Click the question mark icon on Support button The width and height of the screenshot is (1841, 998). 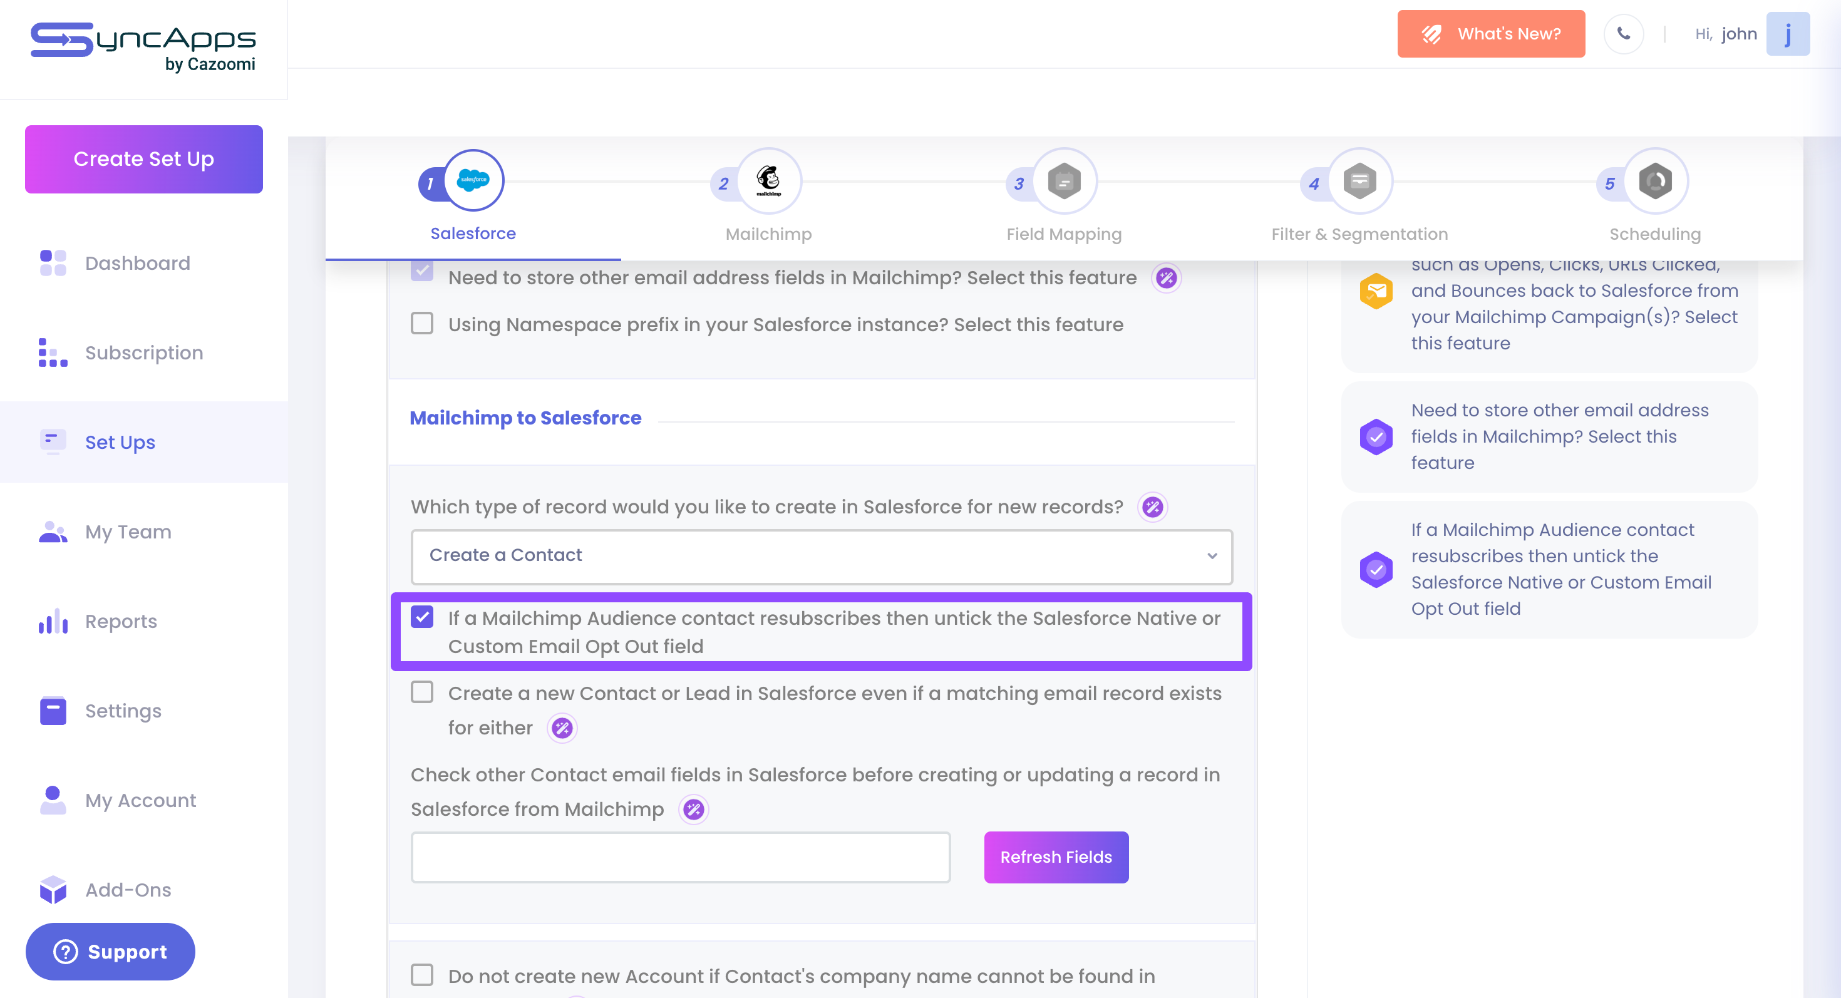[66, 952]
